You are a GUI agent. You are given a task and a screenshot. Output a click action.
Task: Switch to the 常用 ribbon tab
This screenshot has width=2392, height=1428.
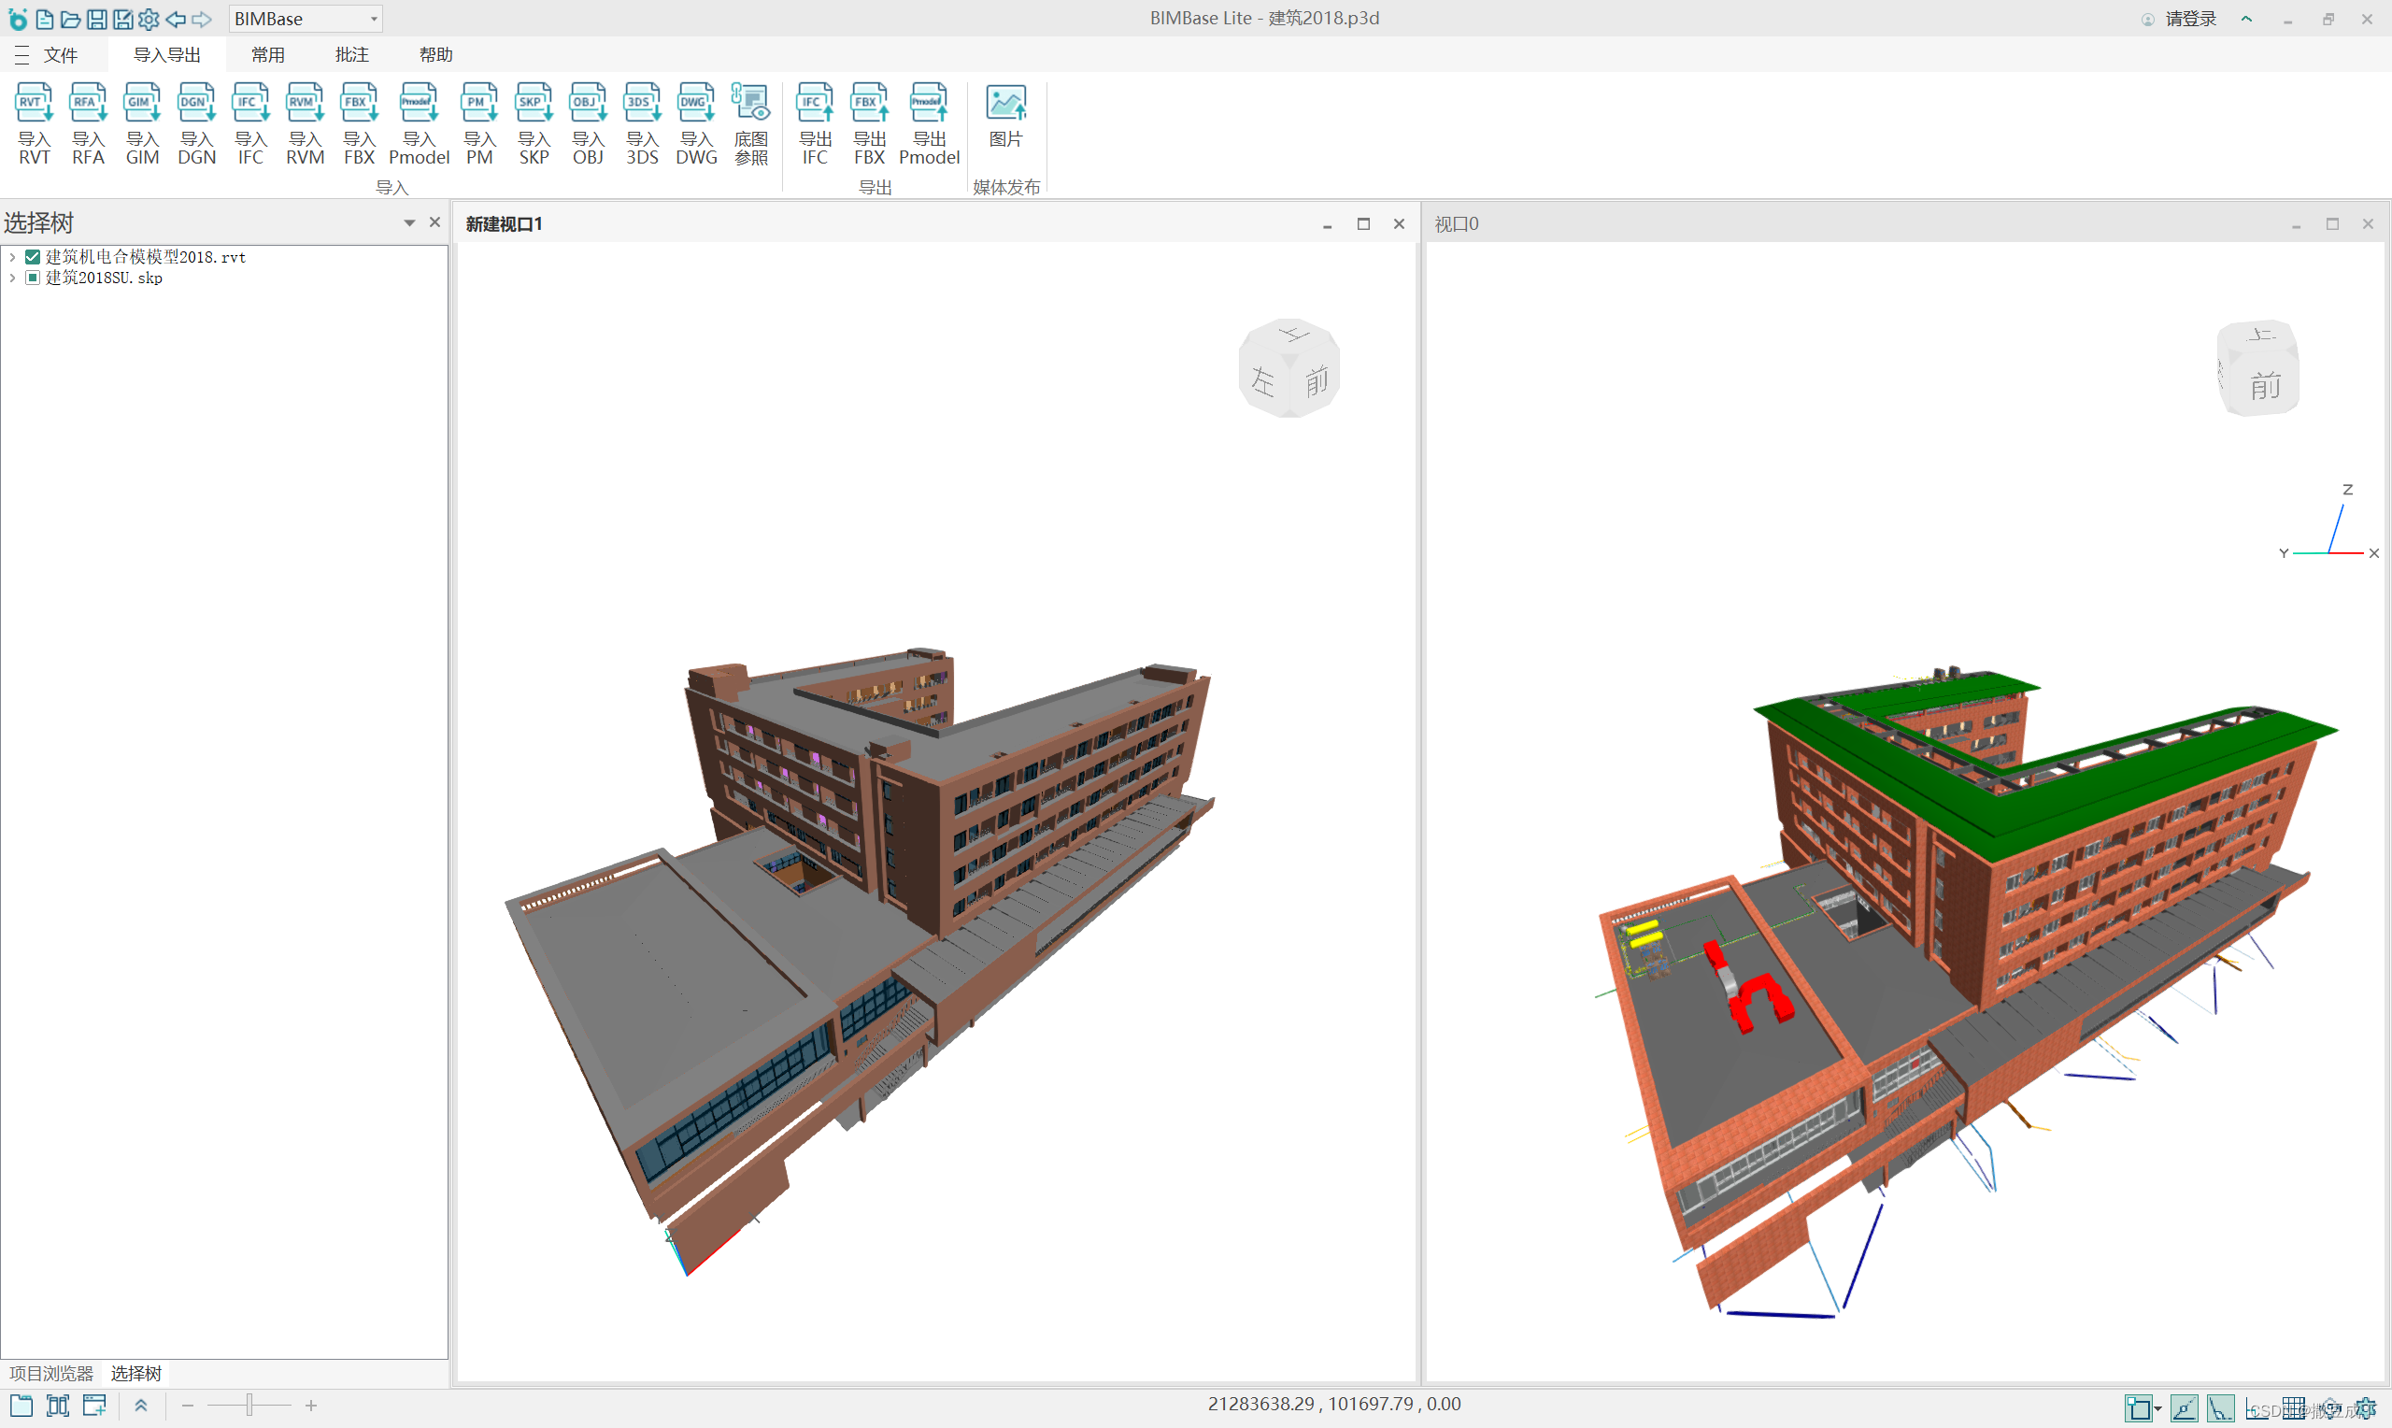coord(267,55)
